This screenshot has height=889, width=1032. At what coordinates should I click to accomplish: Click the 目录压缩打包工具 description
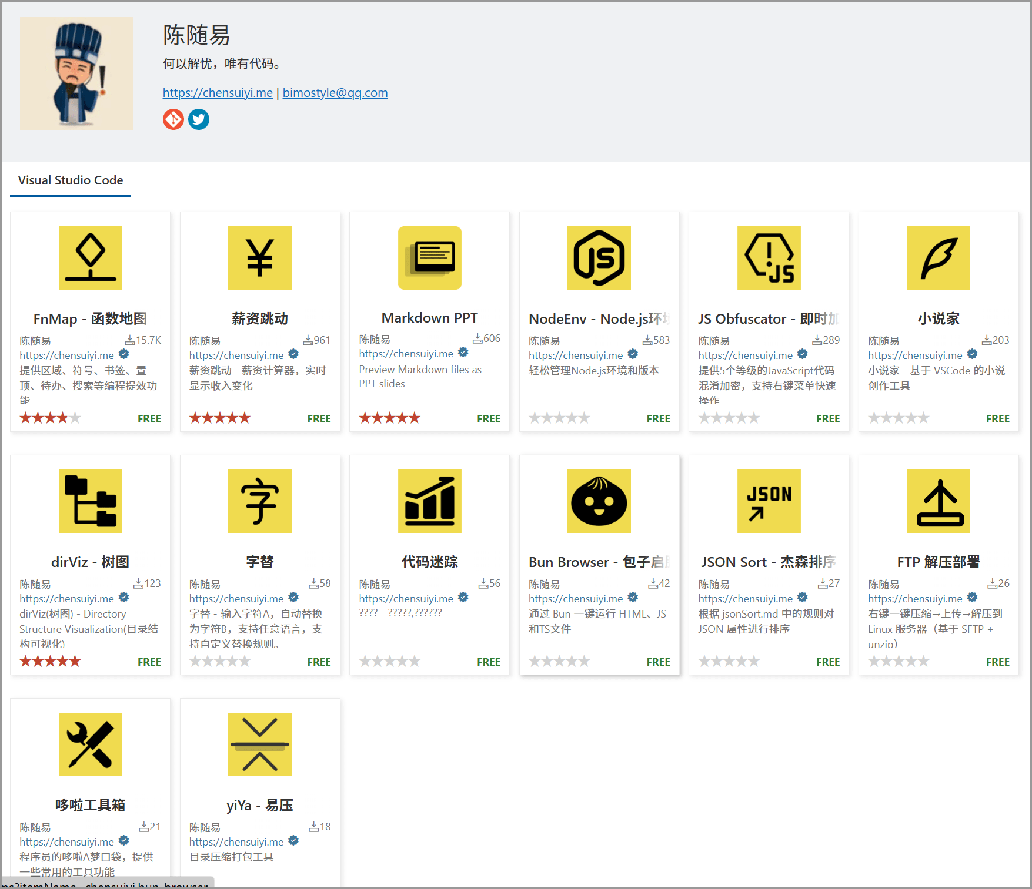(x=232, y=857)
